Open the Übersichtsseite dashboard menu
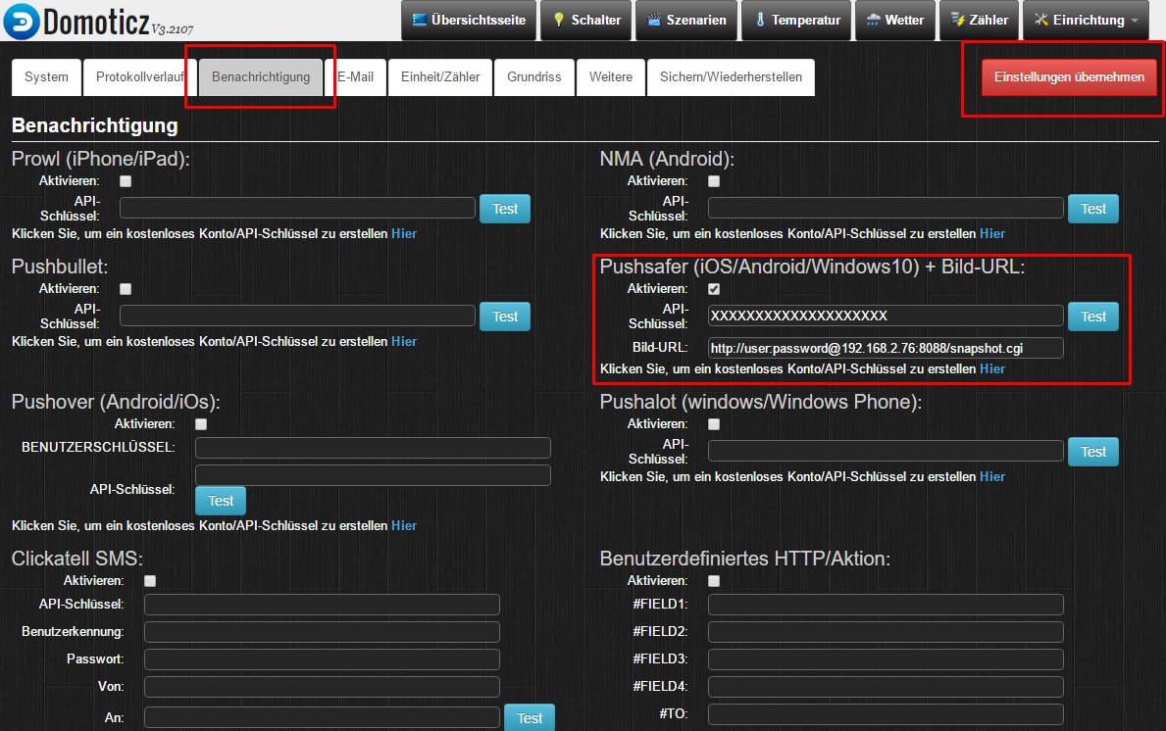 click(x=469, y=20)
